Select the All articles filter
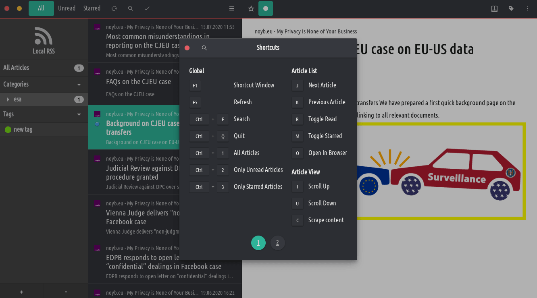This screenshot has width=537, height=298. (x=41, y=8)
